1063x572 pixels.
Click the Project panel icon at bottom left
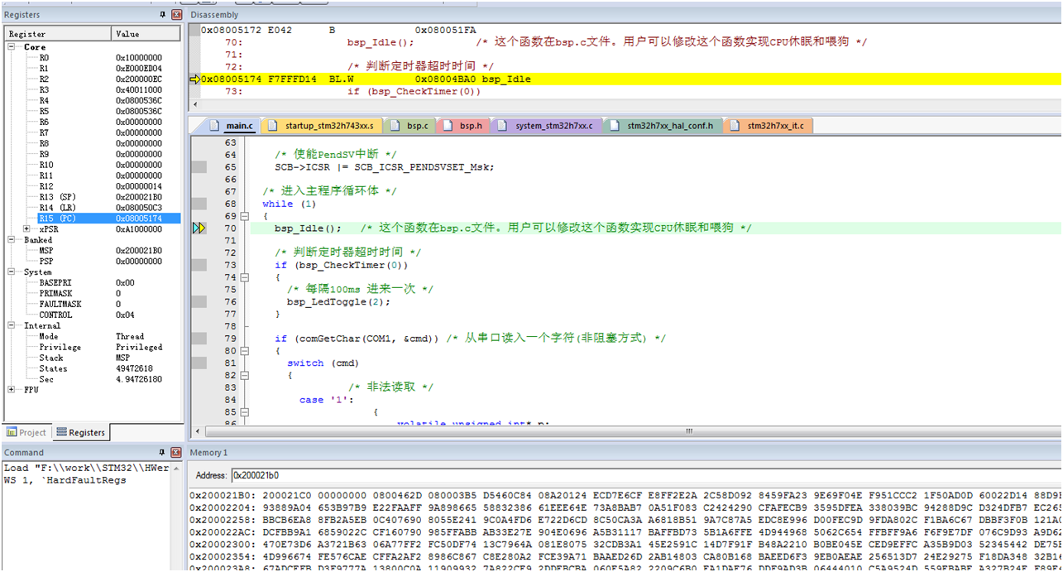click(13, 431)
